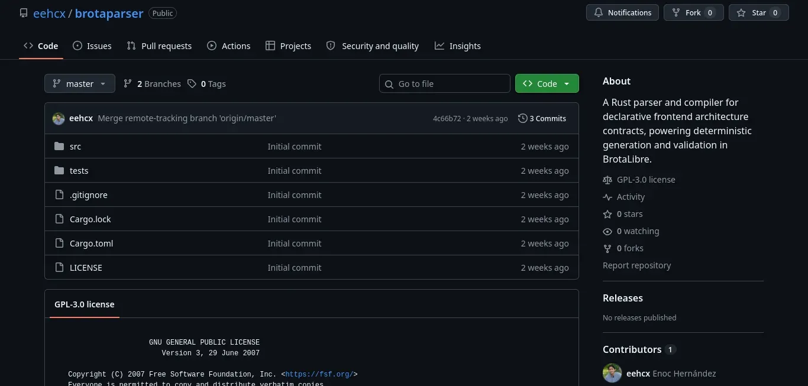The image size is (808, 386).
Task: Click the tests folder icon
Action: (59, 170)
